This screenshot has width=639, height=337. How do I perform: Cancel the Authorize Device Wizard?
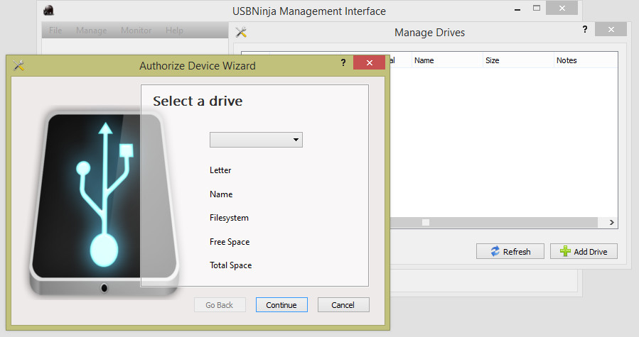(343, 305)
